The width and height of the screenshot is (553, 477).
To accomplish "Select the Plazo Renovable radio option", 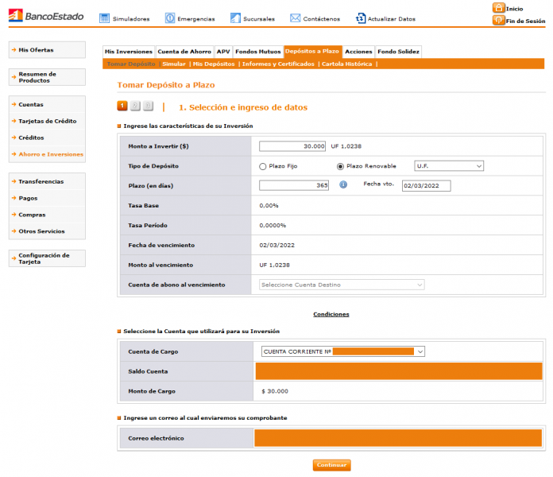I will click(x=341, y=166).
